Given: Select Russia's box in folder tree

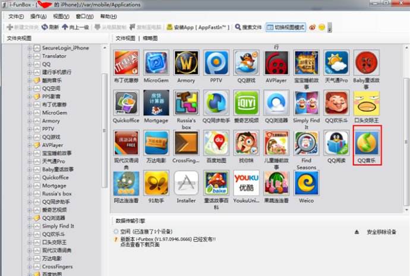Looking at the screenshot, I should click(x=56, y=193).
